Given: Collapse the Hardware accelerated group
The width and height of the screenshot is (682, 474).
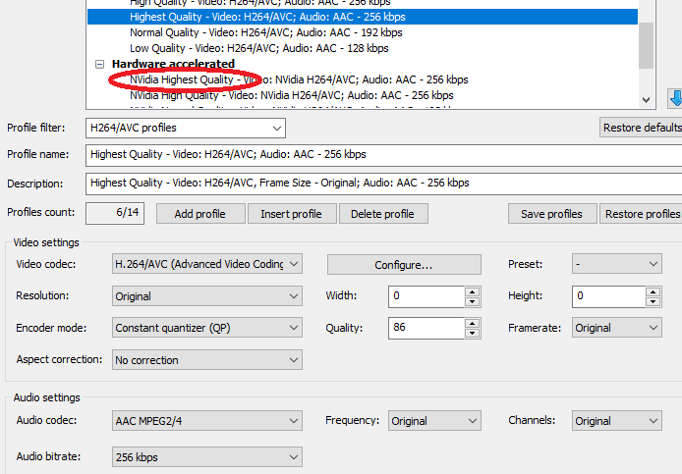Looking at the screenshot, I should click(x=99, y=64).
